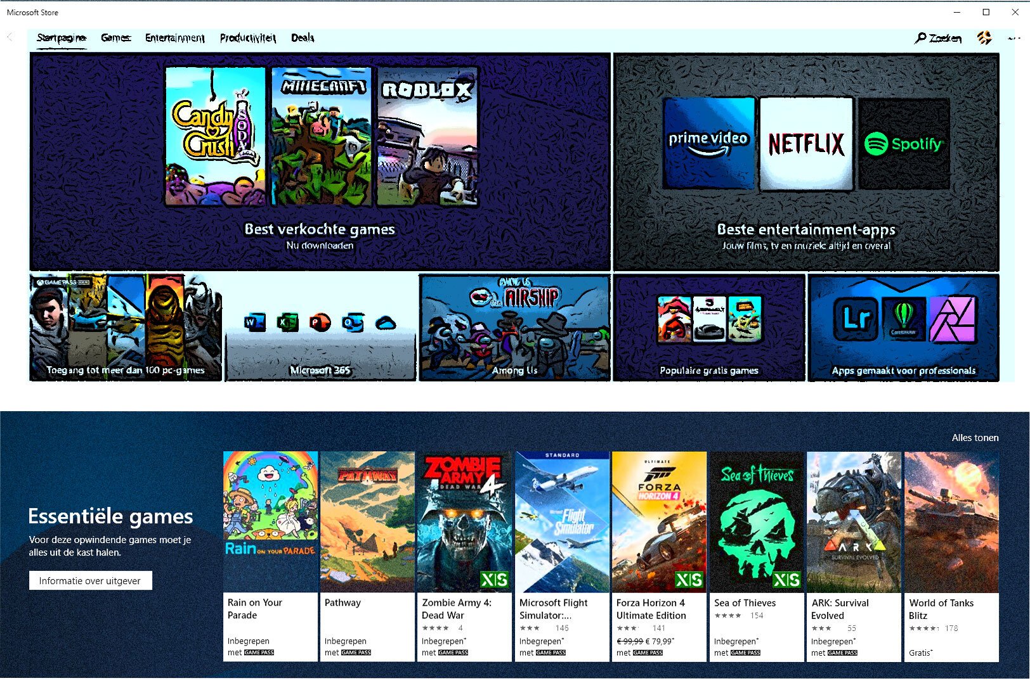The image size is (1030, 695).
Task: Open Rain on Your Parade game card
Action: click(x=270, y=556)
